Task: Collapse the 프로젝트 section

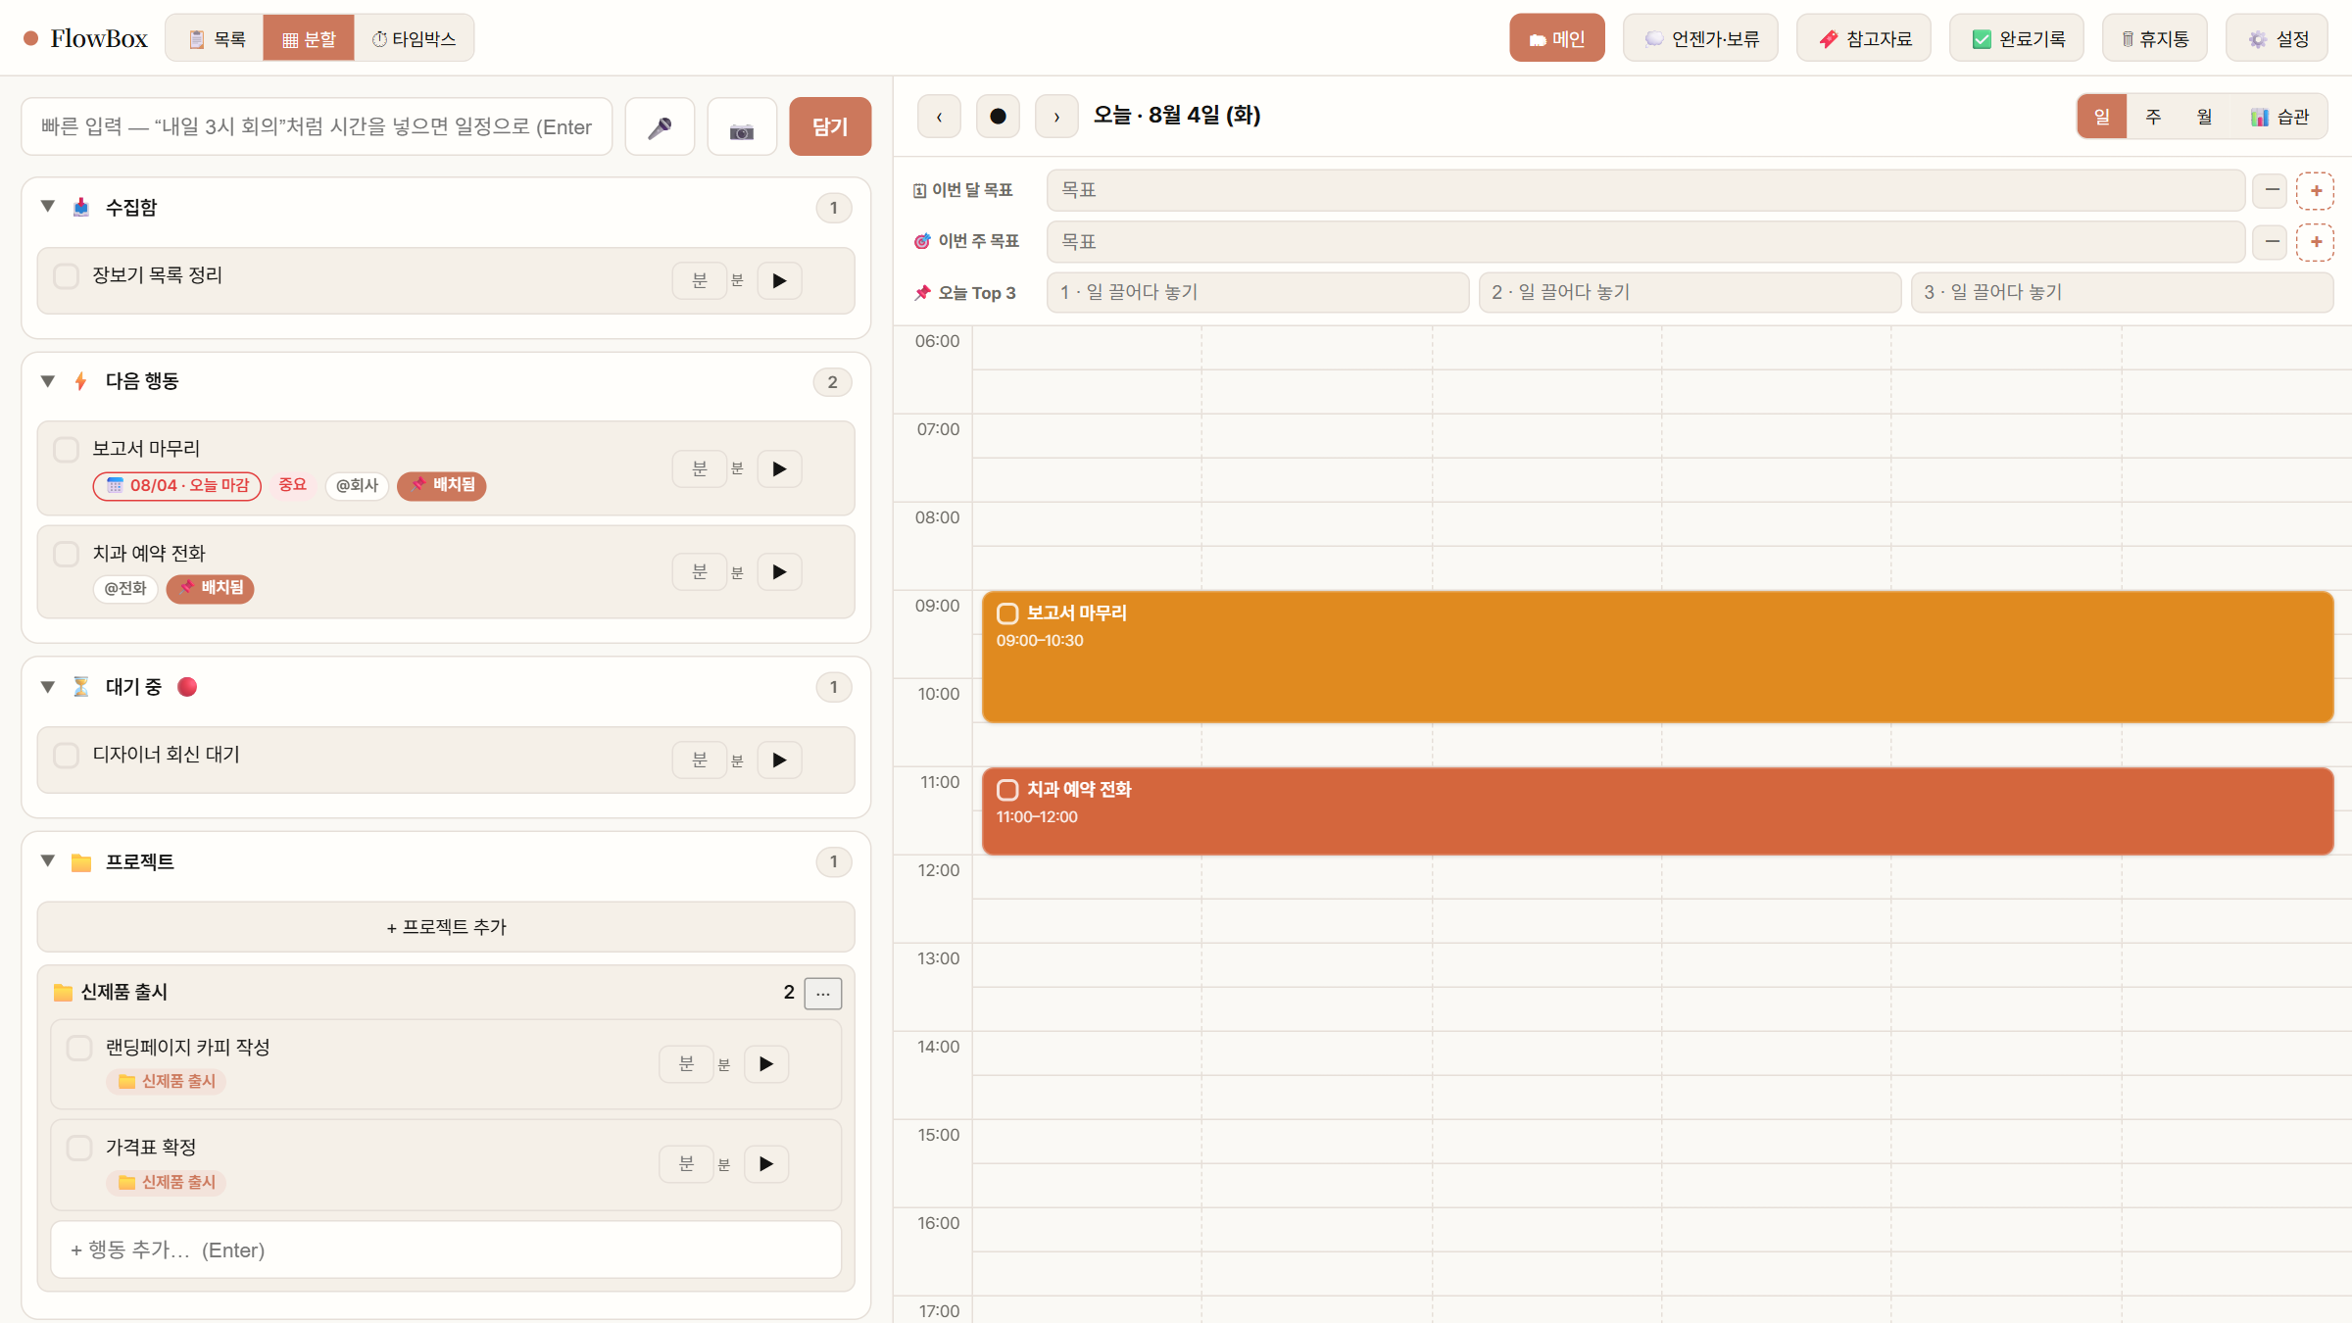Action: click(x=47, y=860)
